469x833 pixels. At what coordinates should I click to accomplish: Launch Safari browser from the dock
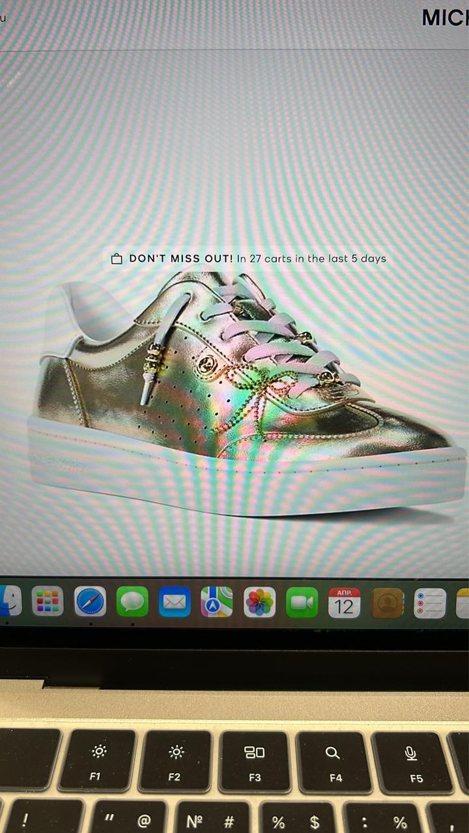tap(90, 601)
